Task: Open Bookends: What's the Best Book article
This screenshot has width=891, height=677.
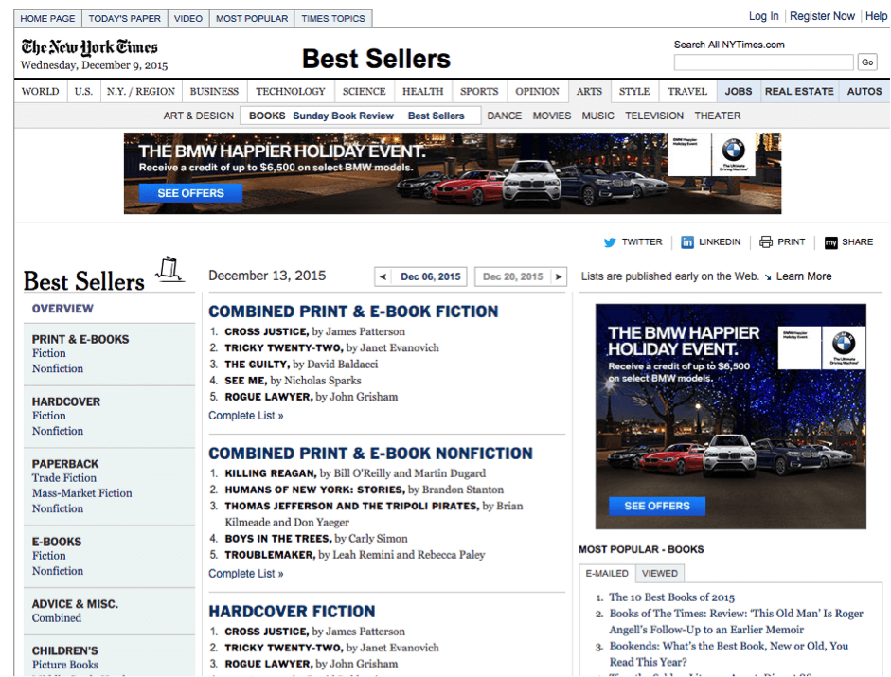Action: pos(729,654)
